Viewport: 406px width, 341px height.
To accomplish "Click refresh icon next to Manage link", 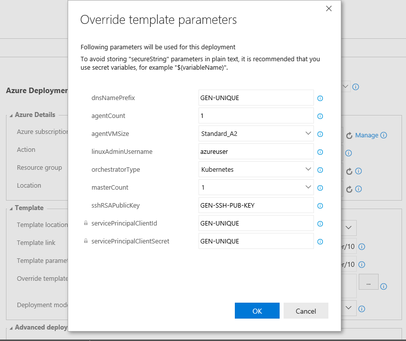I will [349, 135].
